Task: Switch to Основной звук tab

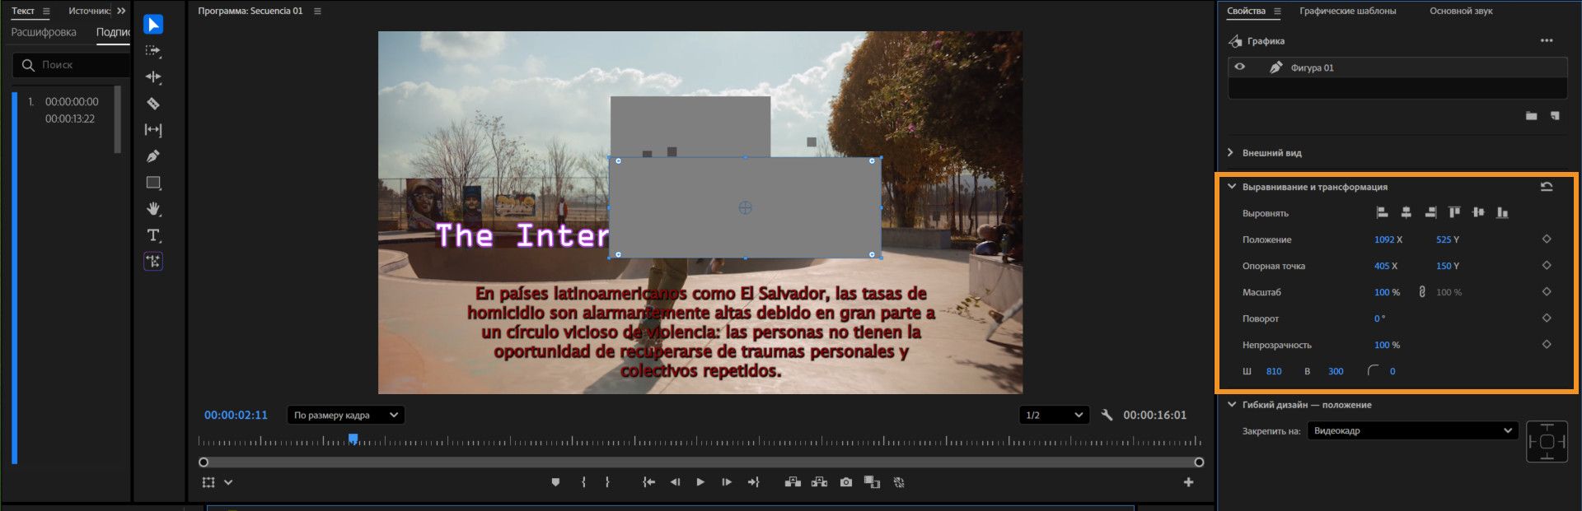Action: pos(1461,11)
